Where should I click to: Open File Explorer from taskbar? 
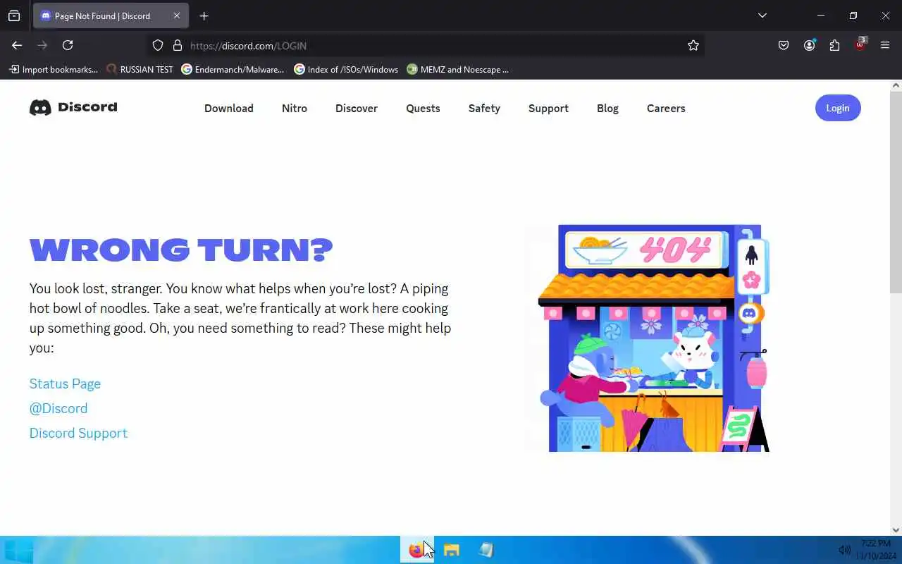coord(452,550)
